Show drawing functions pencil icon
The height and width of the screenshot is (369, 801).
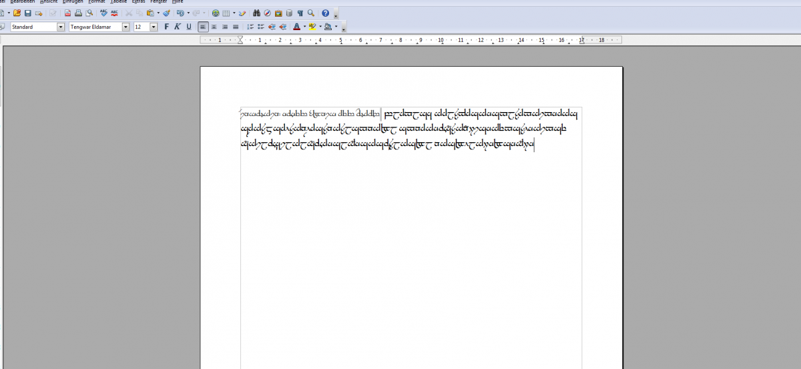(242, 13)
